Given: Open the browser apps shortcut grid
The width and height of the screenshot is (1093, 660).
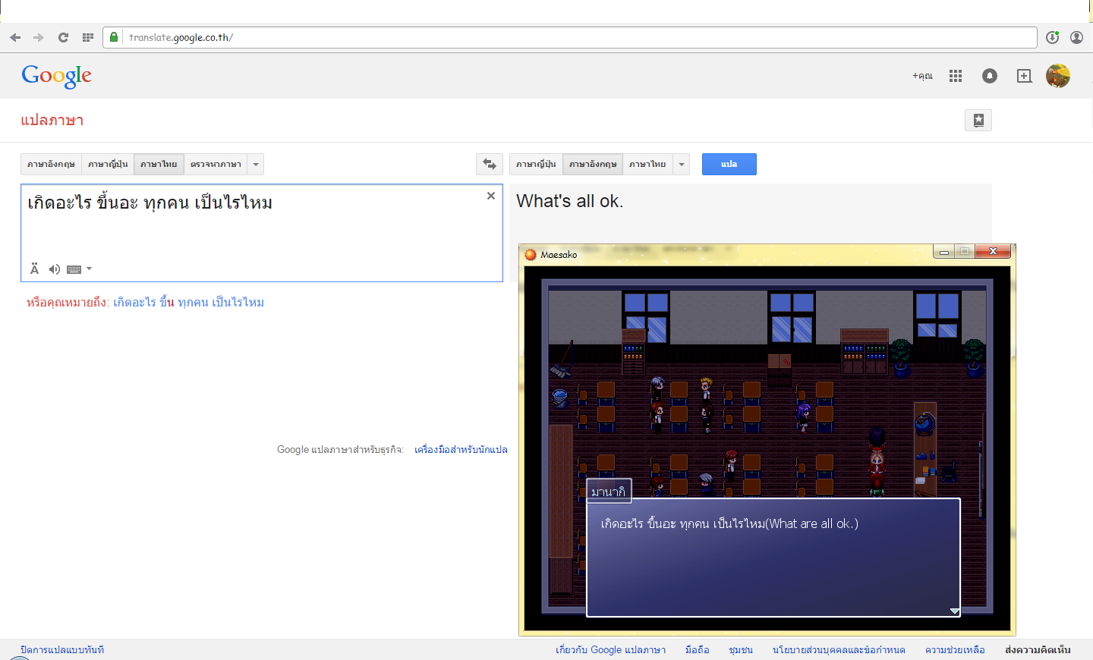Looking at the screenshot, I should click(88, 37).
